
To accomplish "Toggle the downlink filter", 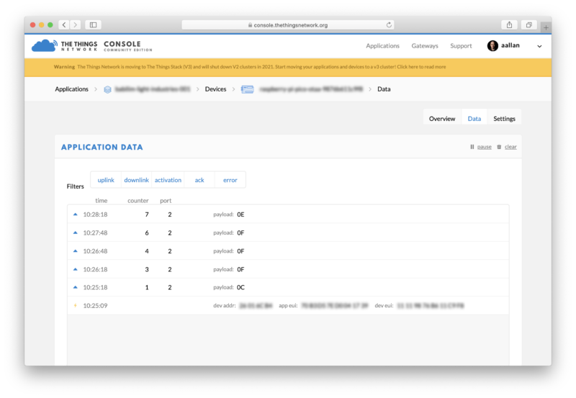I will 136,180.
